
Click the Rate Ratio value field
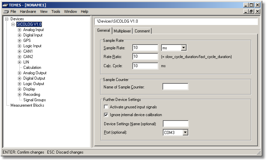[x=145, y=57]
